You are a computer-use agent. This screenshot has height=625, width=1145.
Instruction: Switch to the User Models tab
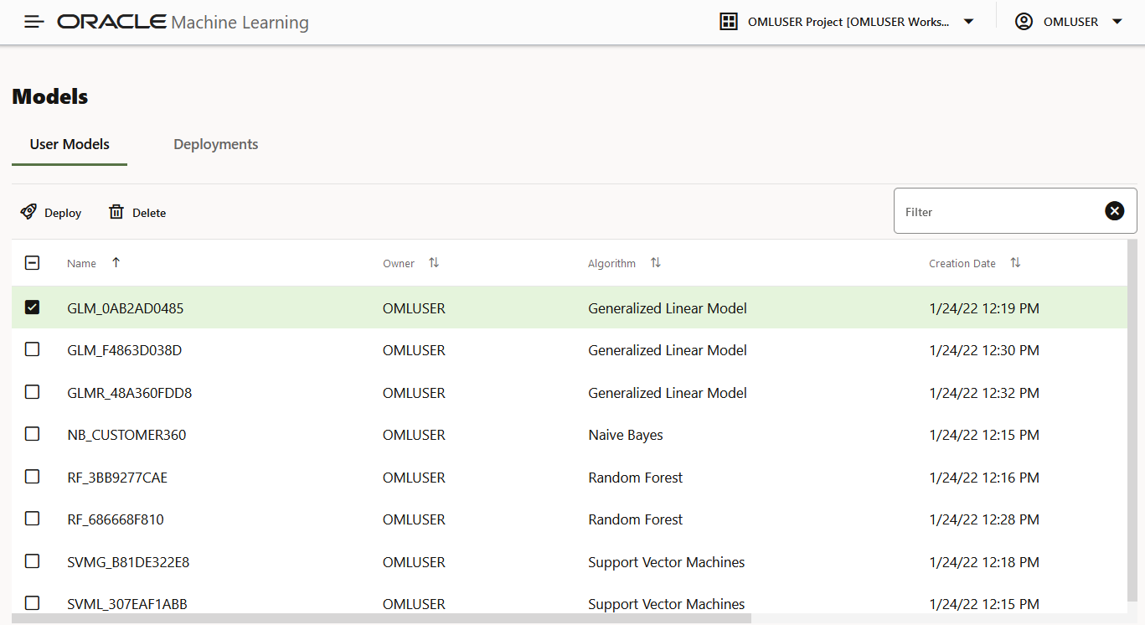[x=70, y=144]
